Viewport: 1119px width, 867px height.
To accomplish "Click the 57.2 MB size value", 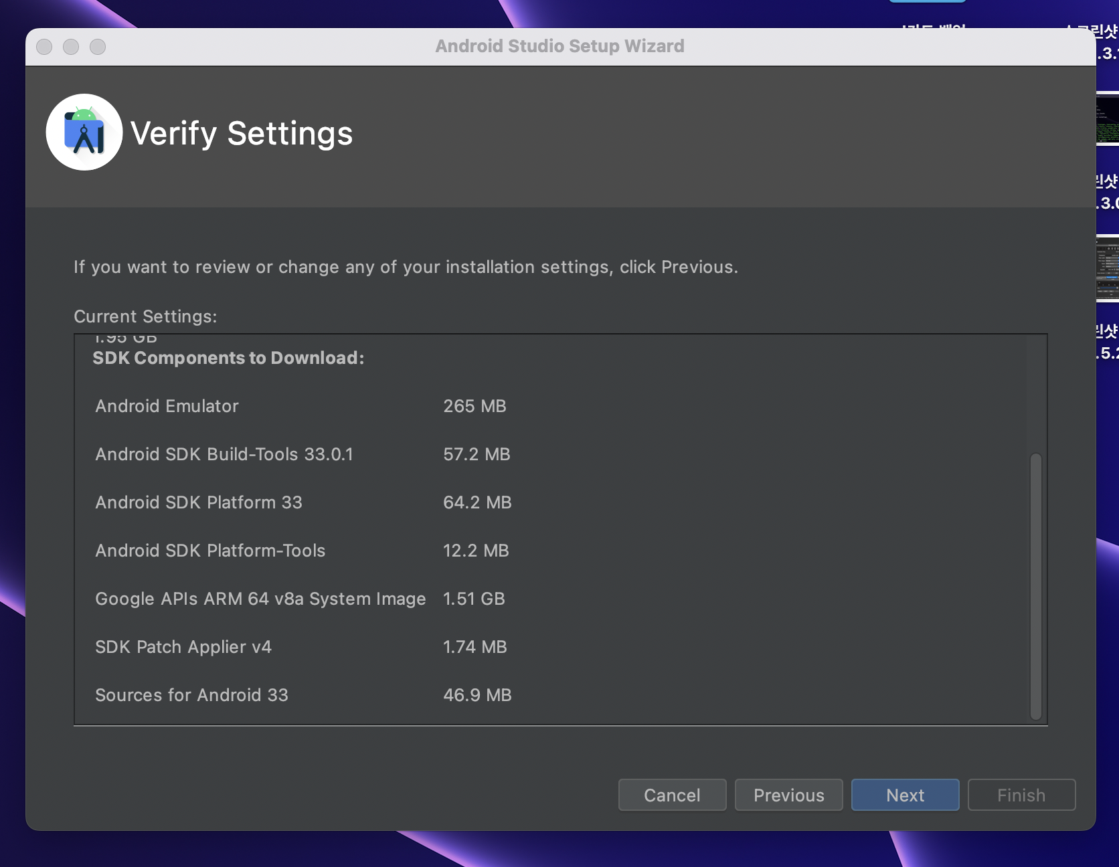I will coord(477,454).
